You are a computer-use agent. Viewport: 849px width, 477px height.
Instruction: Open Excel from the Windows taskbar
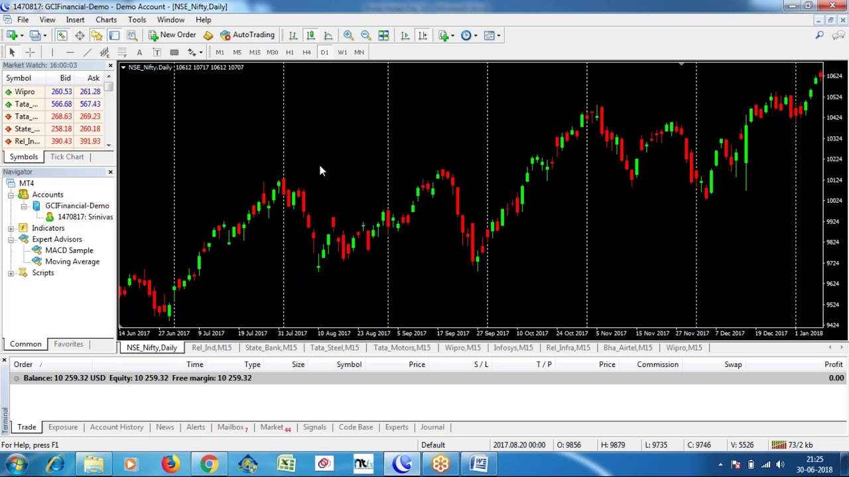click(x=286, y=464)
